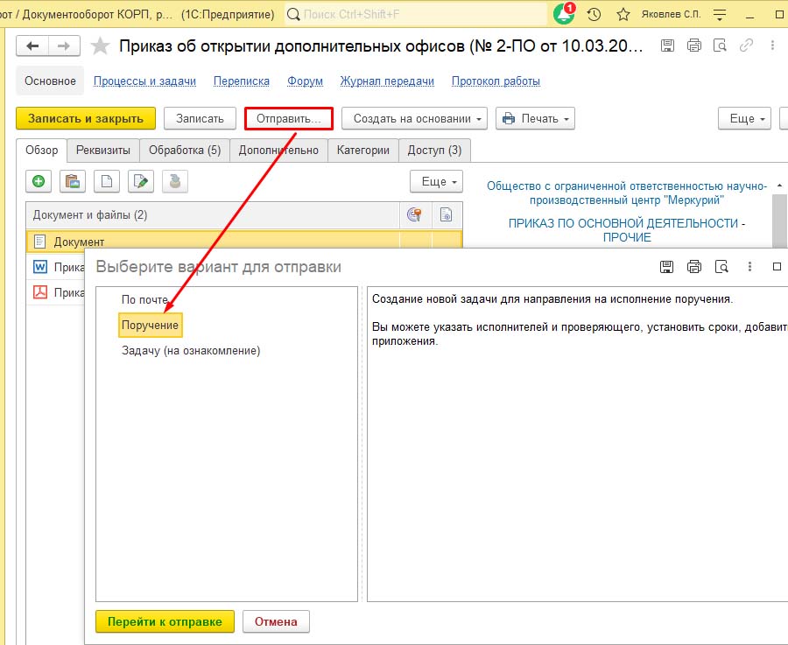
Task: Select the По почте send option
Action: coord(144,299)
